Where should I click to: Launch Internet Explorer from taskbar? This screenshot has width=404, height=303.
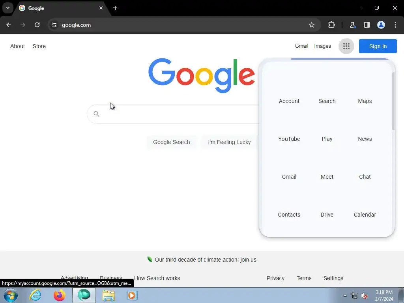(x=35, y=295)
